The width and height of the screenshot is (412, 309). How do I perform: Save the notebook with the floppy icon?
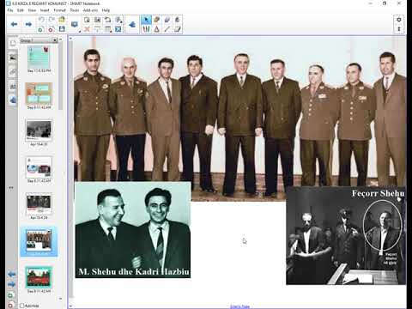62,29
